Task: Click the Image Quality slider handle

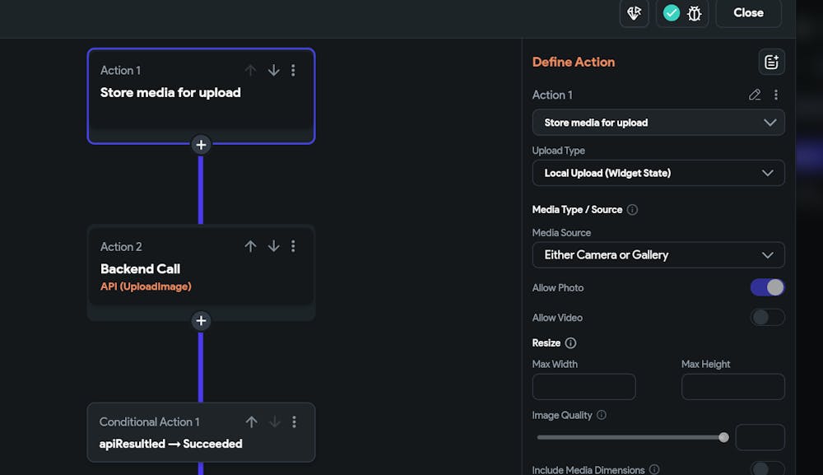Action: 723,437
